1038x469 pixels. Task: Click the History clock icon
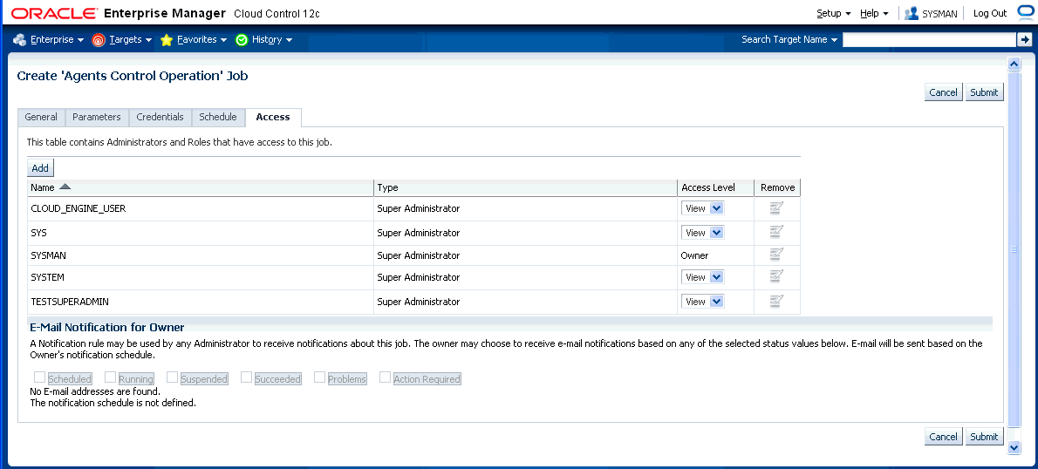coord(242,40)
